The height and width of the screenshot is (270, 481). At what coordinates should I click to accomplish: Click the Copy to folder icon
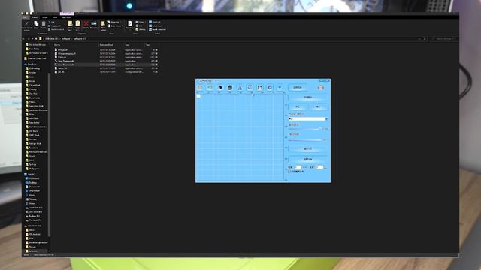[77, 24]
